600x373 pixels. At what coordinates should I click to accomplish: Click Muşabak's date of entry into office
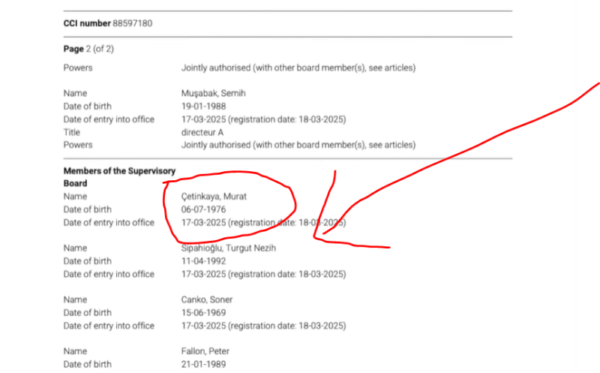263,119
